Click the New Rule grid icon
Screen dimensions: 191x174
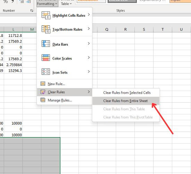pyautogui.click(x=43, y=84)
